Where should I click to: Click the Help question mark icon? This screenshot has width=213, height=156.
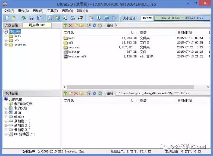[106, 18]
